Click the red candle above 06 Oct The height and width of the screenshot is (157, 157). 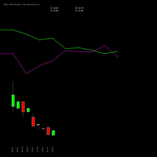(x=23, y=107)
